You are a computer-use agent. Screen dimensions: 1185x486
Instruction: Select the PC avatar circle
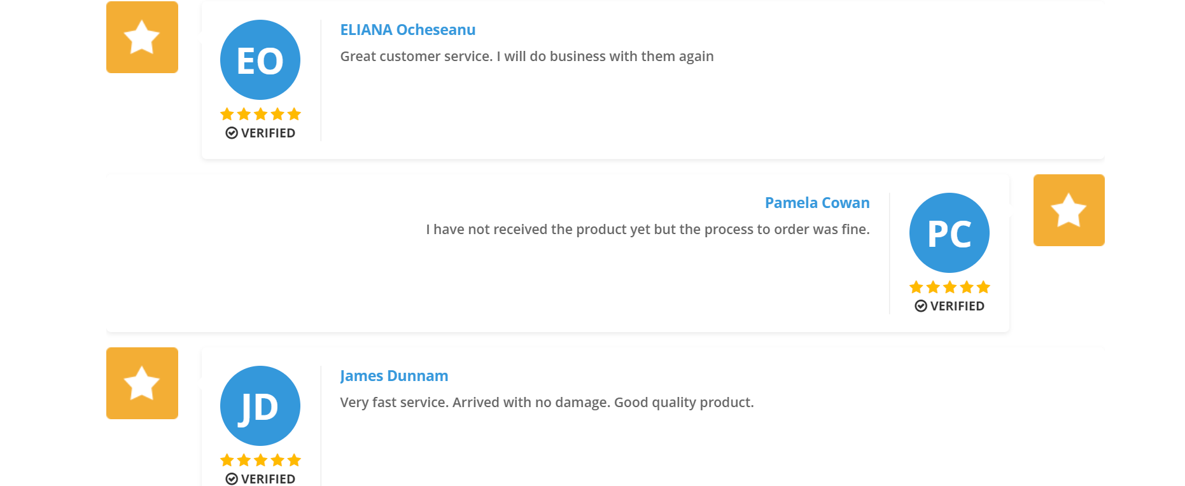pyautogui.click(x=950, y=233)
